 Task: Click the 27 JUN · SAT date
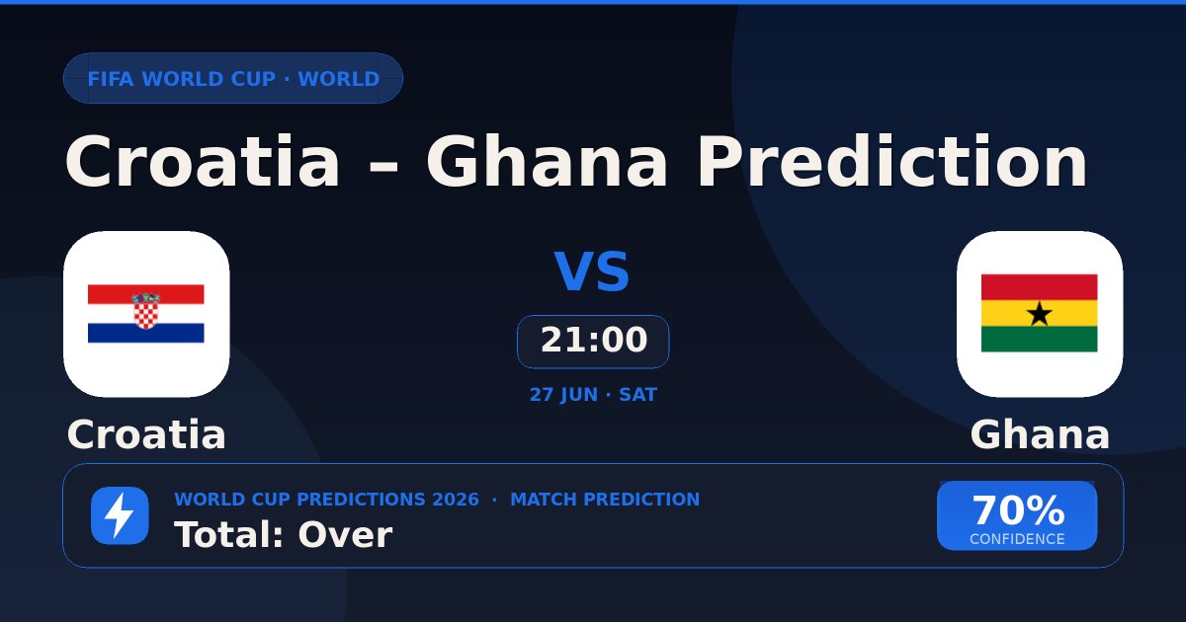coord(593,395)
